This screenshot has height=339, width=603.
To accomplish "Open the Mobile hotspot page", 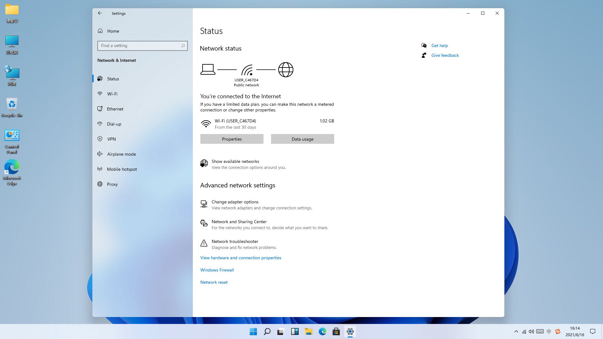I will pyautogui.click(x=122, y=169).
